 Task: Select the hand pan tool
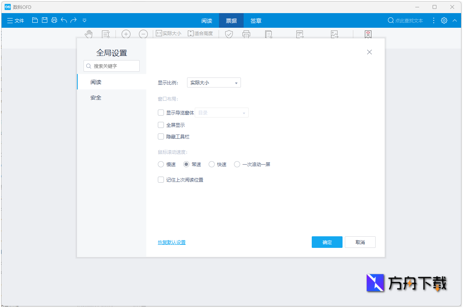point(89,34)
